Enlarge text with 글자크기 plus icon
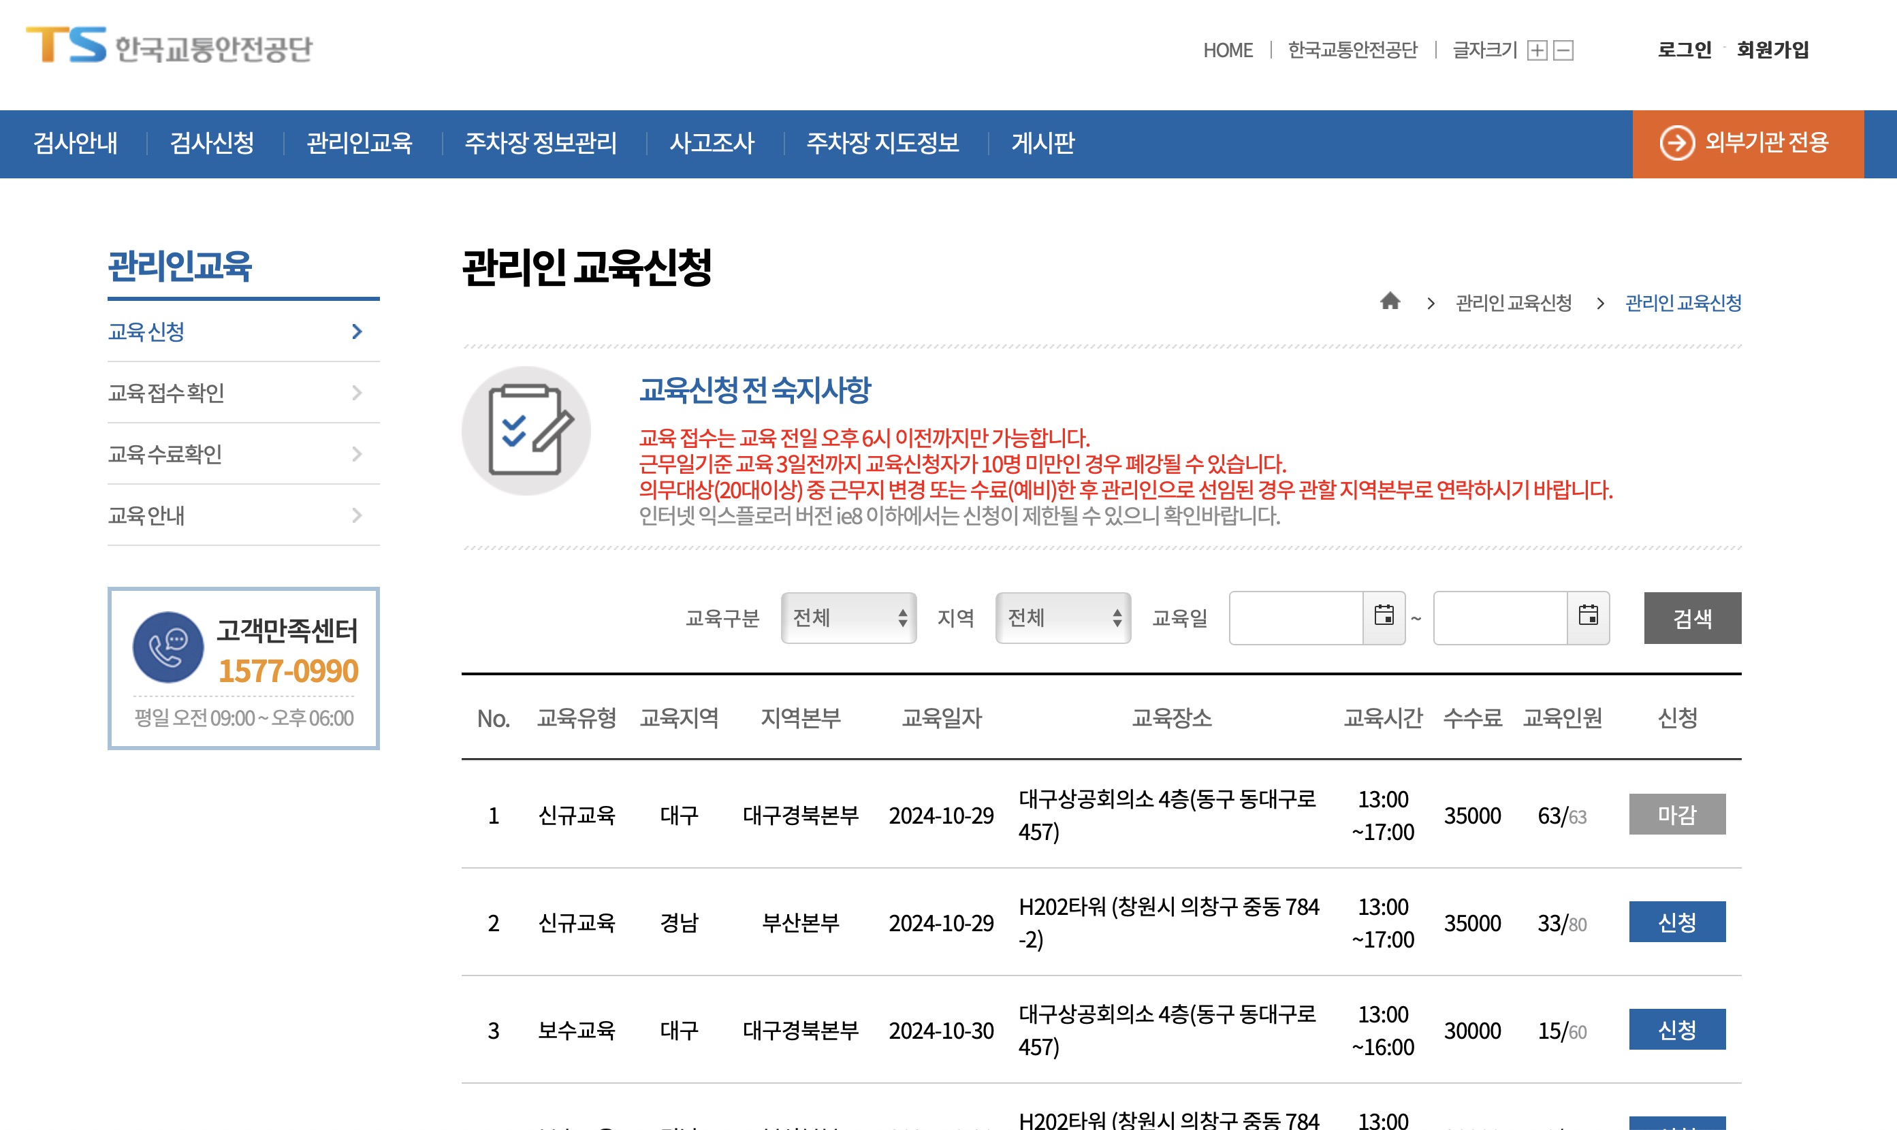 pos(1537,50)
